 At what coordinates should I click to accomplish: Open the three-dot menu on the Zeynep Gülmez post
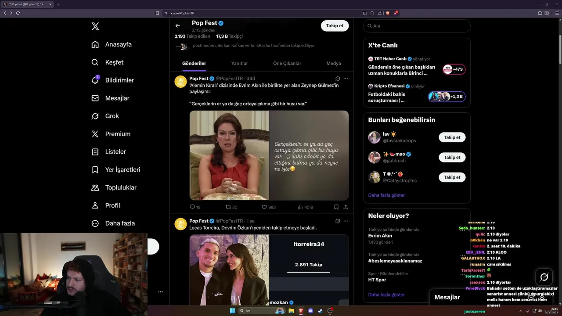(346, 79)
